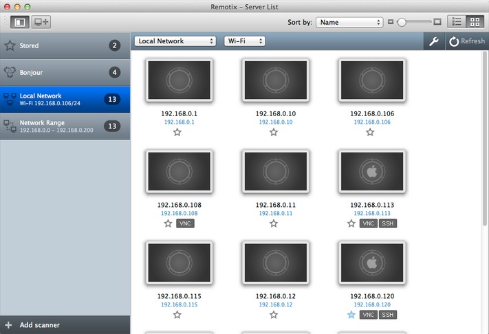Image resolution: width=489 pixels, height=334 pixels.
Task: Click the SSH badge under 192.168.0.113
Action: [x=389, y=223]
